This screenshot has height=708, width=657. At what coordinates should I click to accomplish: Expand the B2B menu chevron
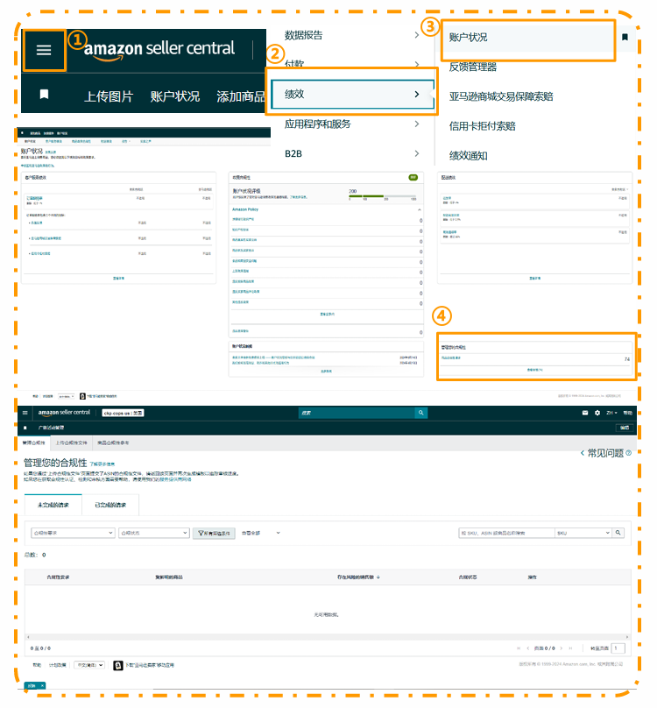[x=417, y=153]
